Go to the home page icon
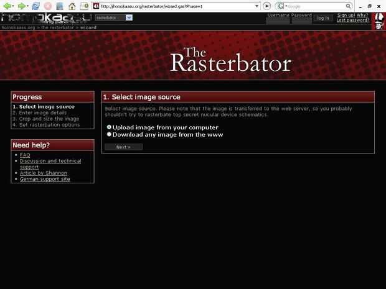 (72, 6)
